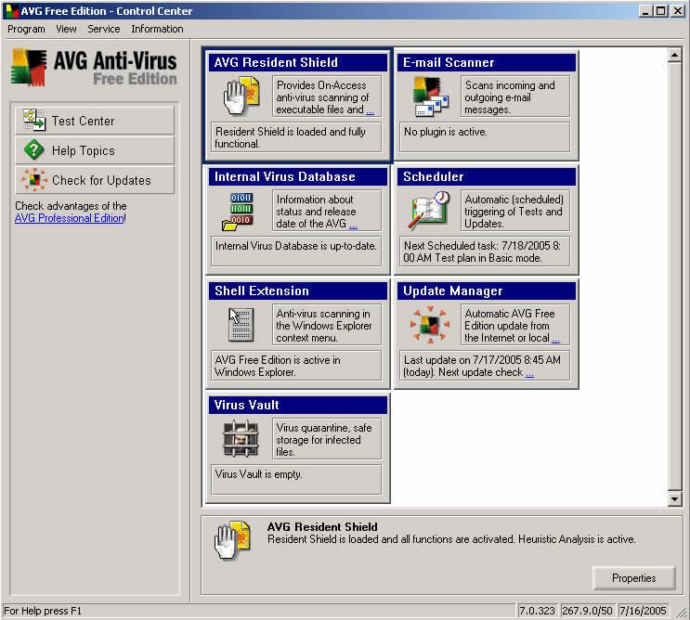
Task: Click 'AVG Free Edition is active' text
Action: point(278,366)
